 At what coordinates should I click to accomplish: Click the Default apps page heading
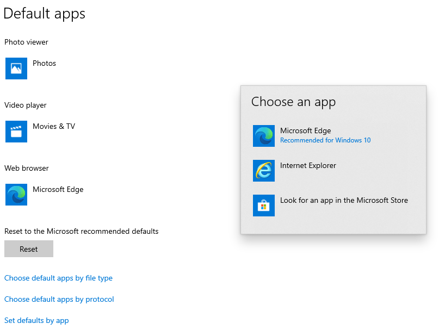click(x=44, y=14)
